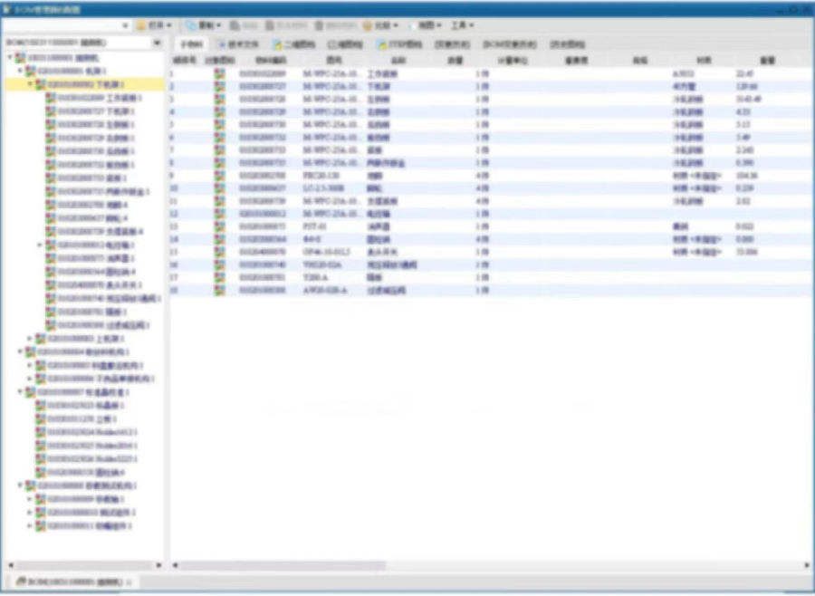
Task: Sort by the 数量 column header
Action: tap(455, 61)
